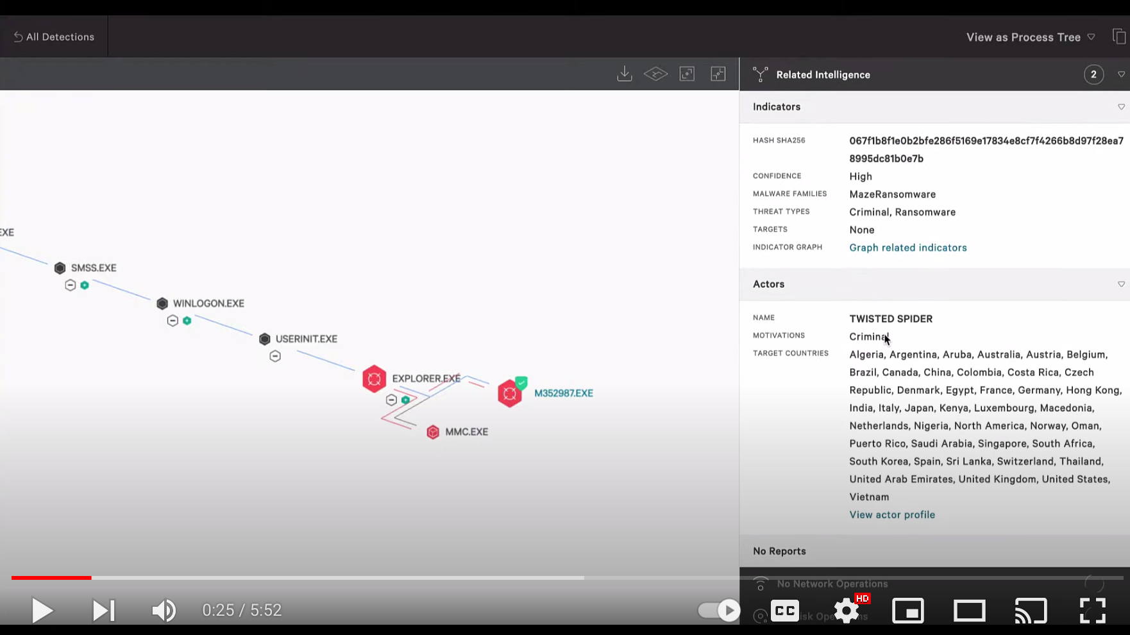Click the collapse view icon in graph toolbar
This screenshot has height=635, width=1130.
(x=718, y=74)
